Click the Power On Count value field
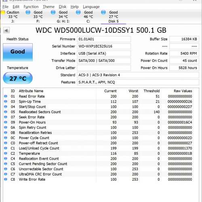This screenshot has height=202, width=202. (x=184, y=61)
